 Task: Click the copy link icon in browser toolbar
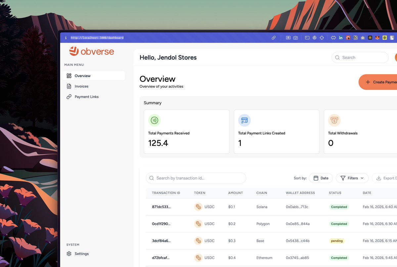pyautogui.click(x=274, y=38)
